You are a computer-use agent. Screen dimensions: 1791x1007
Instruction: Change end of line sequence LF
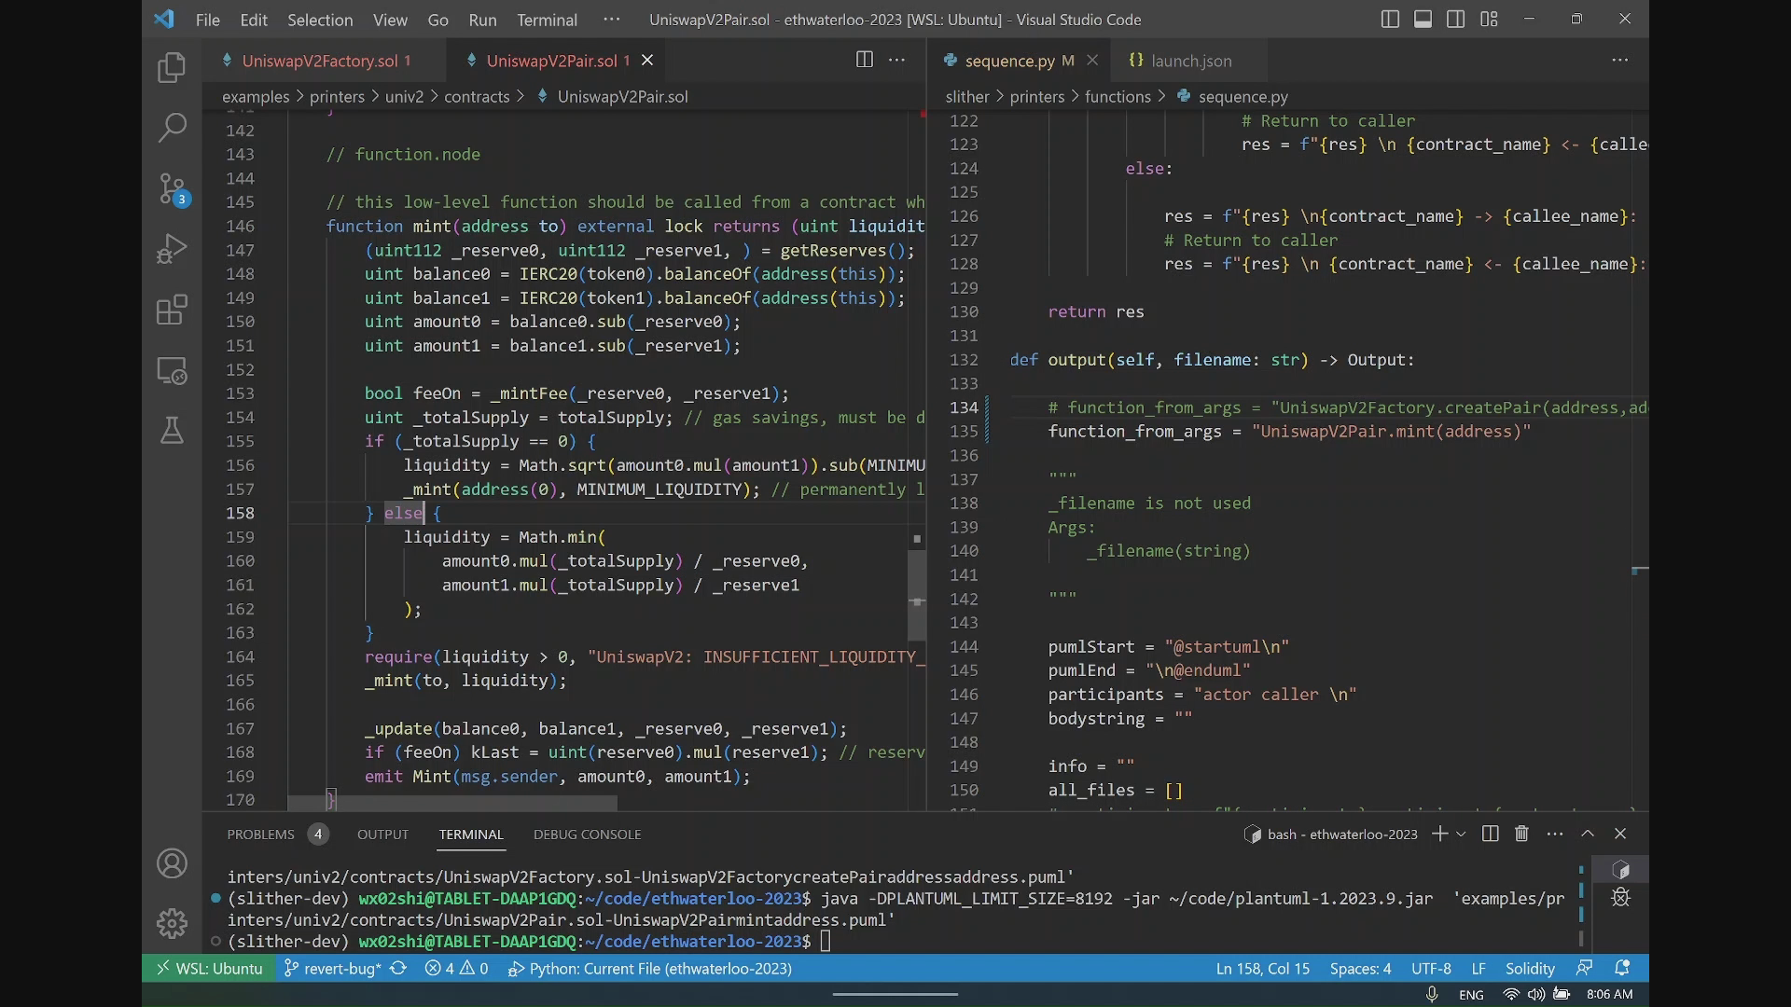[1479, 969]
